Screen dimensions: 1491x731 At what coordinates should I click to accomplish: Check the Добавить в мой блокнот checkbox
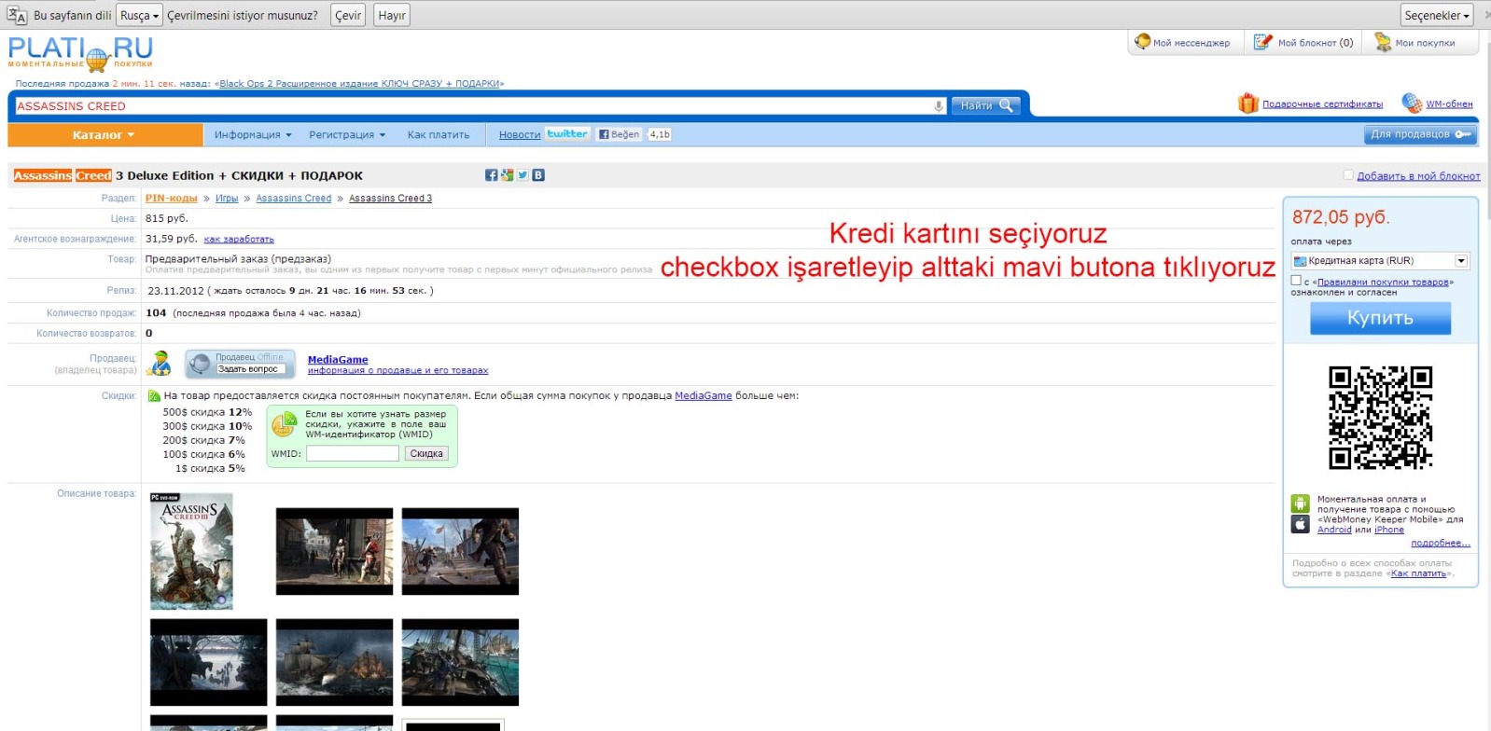tap(1348, 174)
